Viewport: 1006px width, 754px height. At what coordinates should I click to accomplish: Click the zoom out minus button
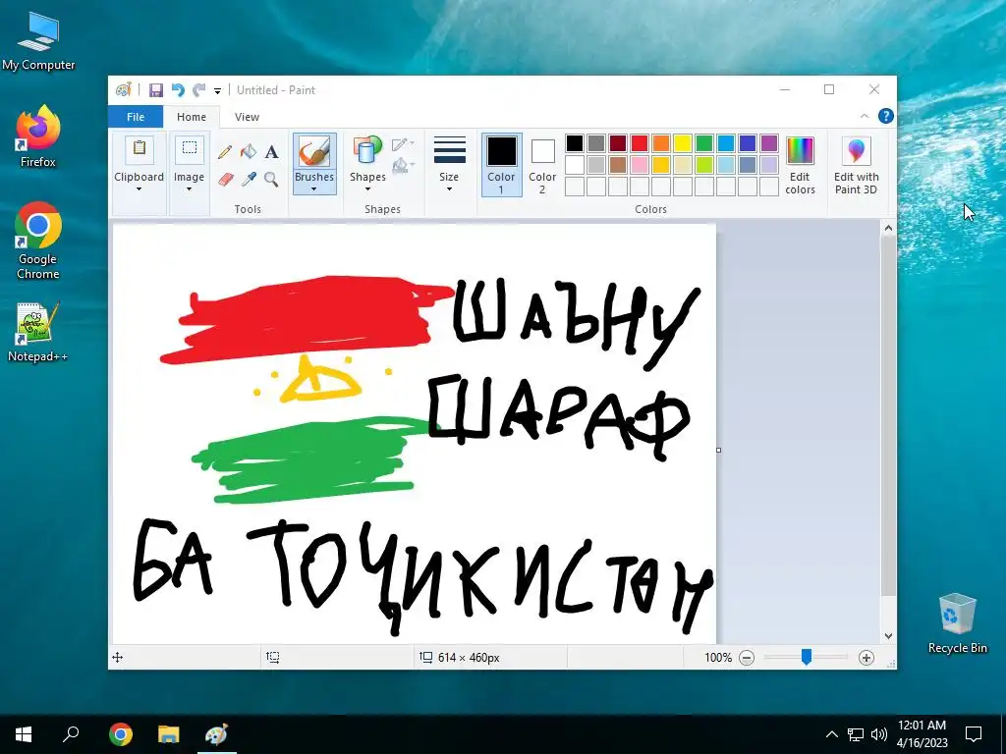(747, 657)
